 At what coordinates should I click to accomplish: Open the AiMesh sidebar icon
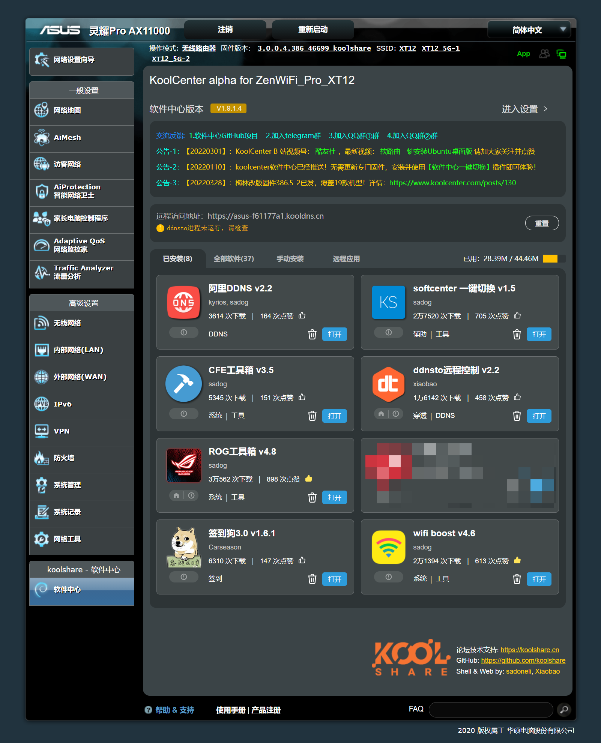click(42, 138)
